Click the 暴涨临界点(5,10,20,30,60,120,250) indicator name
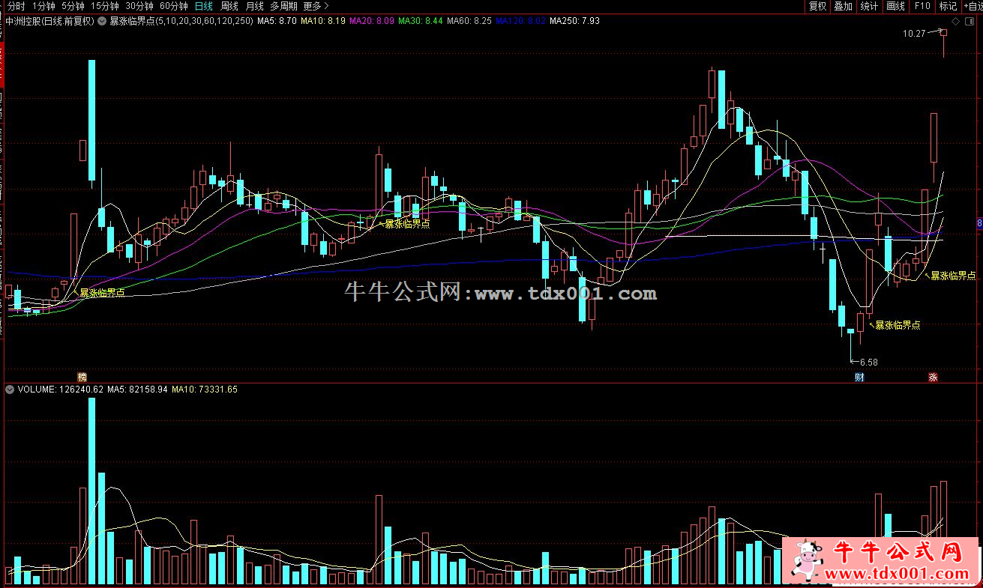 181,21
